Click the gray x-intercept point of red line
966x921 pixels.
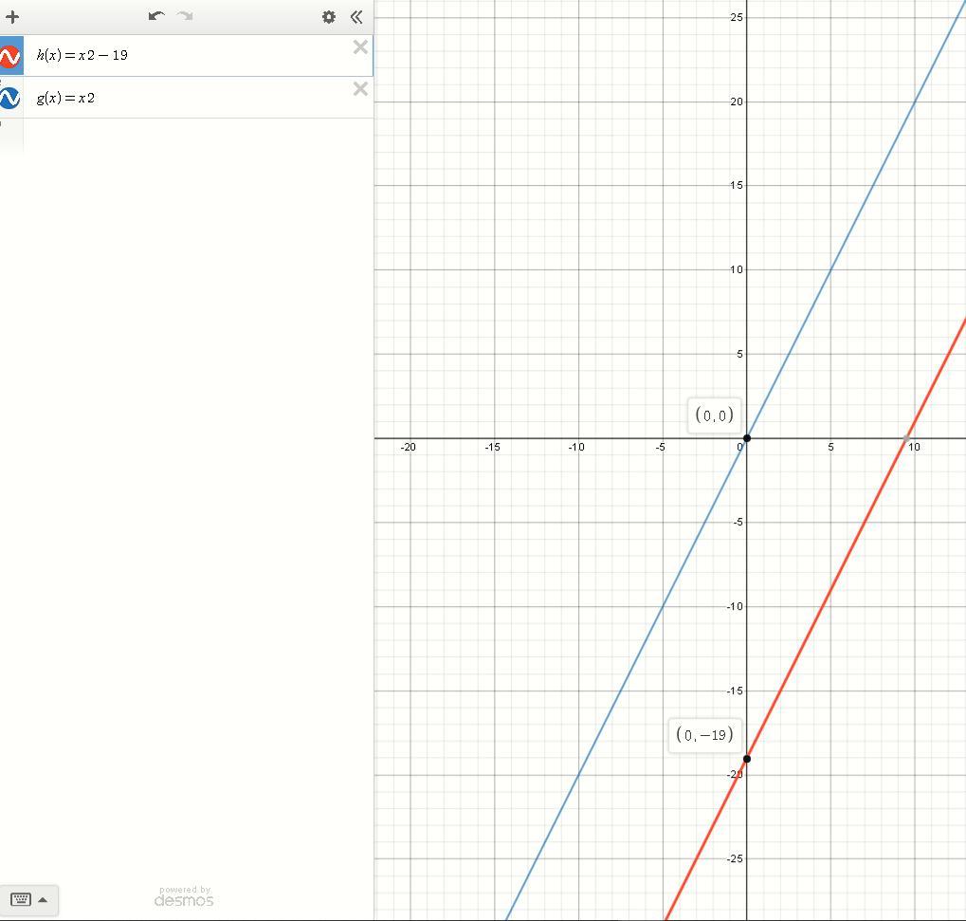(906, 437)
